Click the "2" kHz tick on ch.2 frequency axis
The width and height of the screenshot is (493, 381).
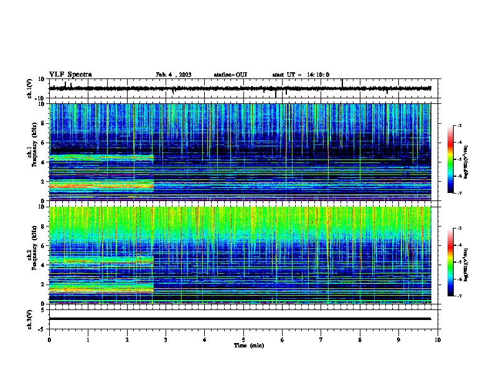(x=44, y=285)
